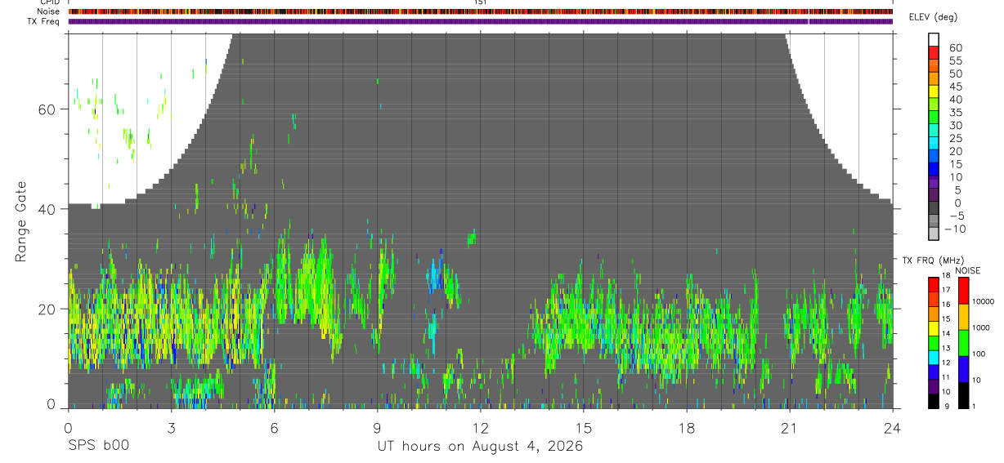Click the white top box of ELEV colorbar
Viewport: 1004px width, 463px height.
coord(934,40)
